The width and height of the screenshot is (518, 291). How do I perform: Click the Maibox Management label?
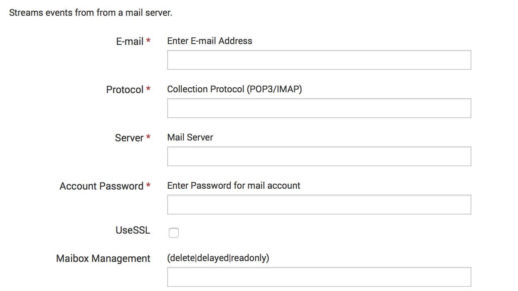tap(103, 259)
